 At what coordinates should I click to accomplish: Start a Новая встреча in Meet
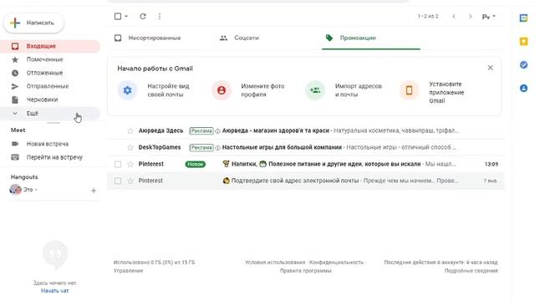click(48, 144)
